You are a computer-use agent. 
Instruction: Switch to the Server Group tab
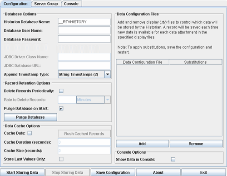46,4
